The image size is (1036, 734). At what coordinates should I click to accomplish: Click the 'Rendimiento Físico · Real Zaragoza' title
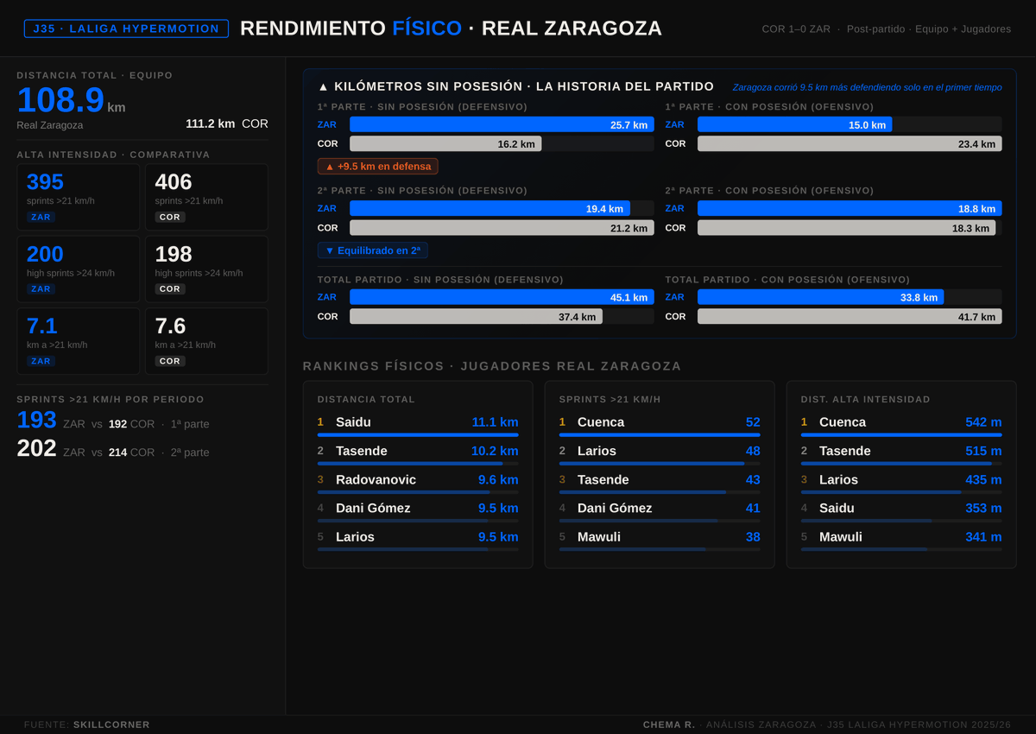tap(451, 28)
